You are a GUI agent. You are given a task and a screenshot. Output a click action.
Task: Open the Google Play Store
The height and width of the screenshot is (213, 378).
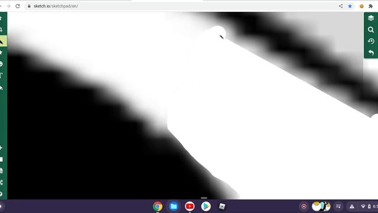206,206
